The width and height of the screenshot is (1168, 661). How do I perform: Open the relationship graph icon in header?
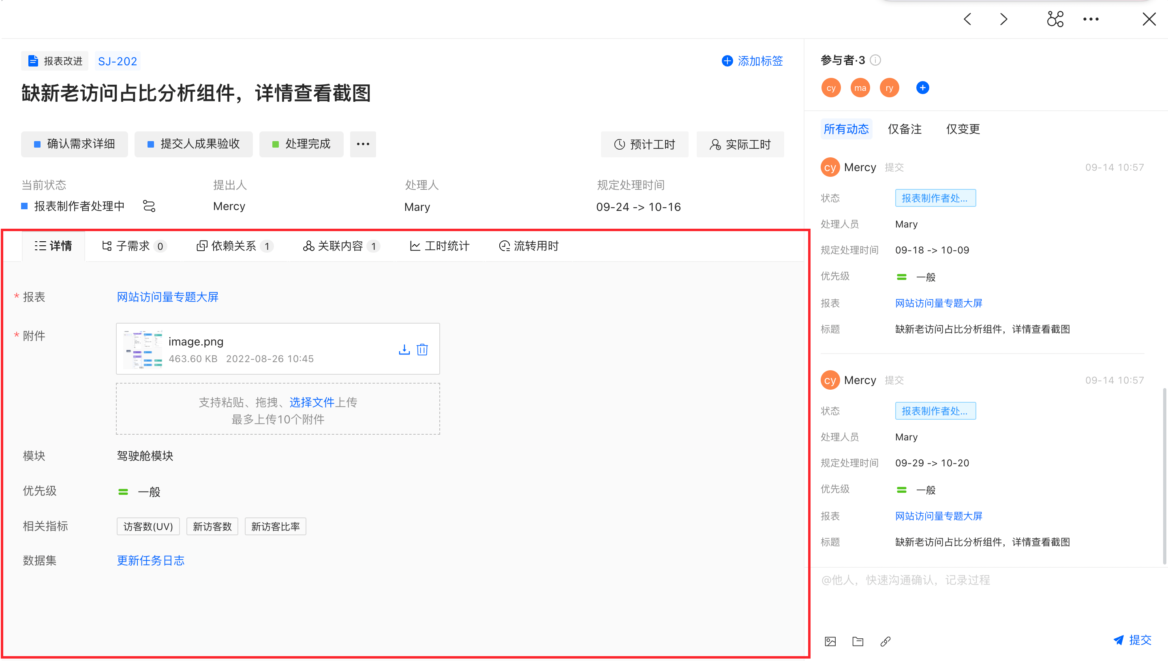(1055, 19)
